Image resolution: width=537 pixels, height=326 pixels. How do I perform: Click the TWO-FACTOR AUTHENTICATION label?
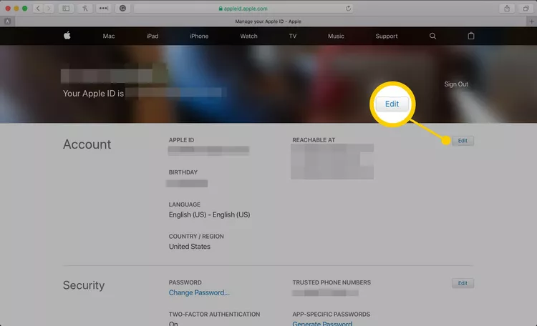pyautogui.click(x=214, y=314)
